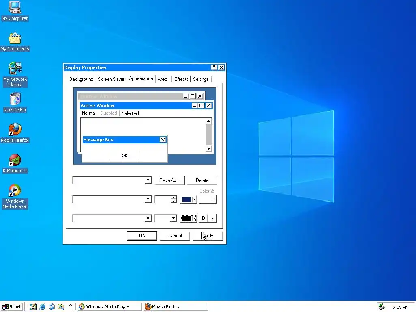Select the Appearance tab
This screenshot has height=312, width=416.
[141, 78]
